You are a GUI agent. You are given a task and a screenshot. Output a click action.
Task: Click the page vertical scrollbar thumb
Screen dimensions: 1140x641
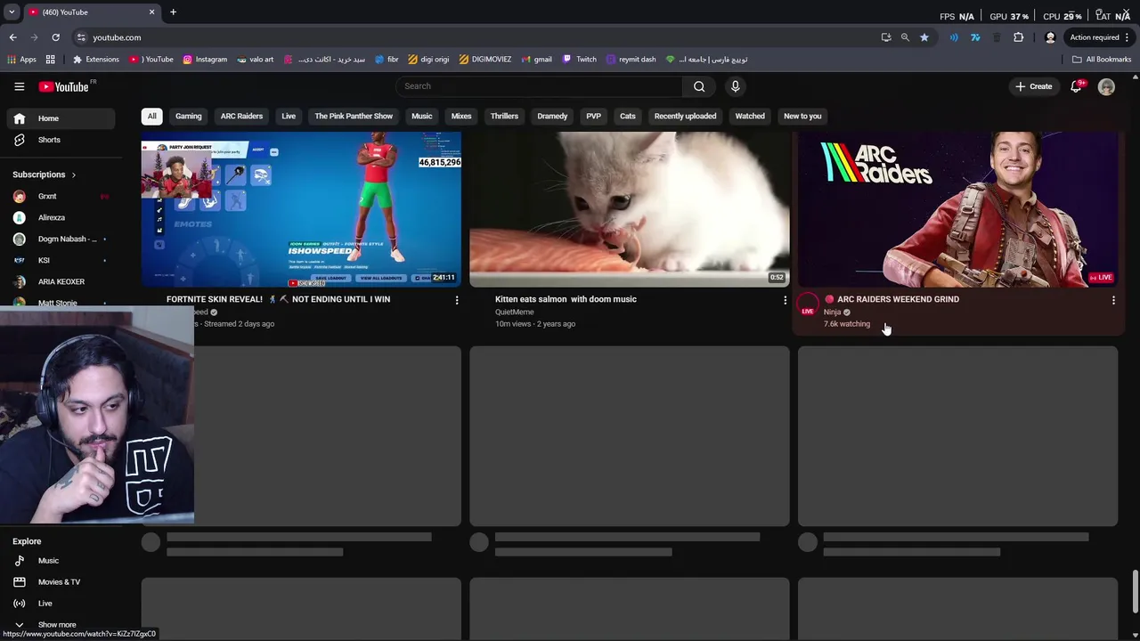[x=1135, y=592]
